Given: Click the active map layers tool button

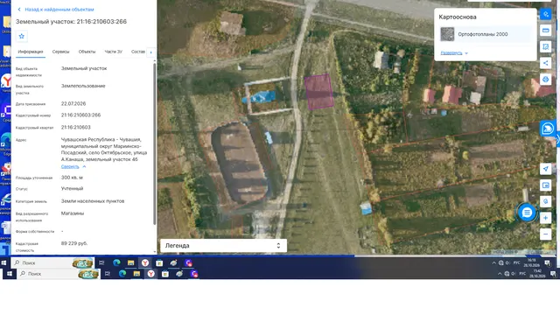Looking at the screenshot, I should [545, 14].
